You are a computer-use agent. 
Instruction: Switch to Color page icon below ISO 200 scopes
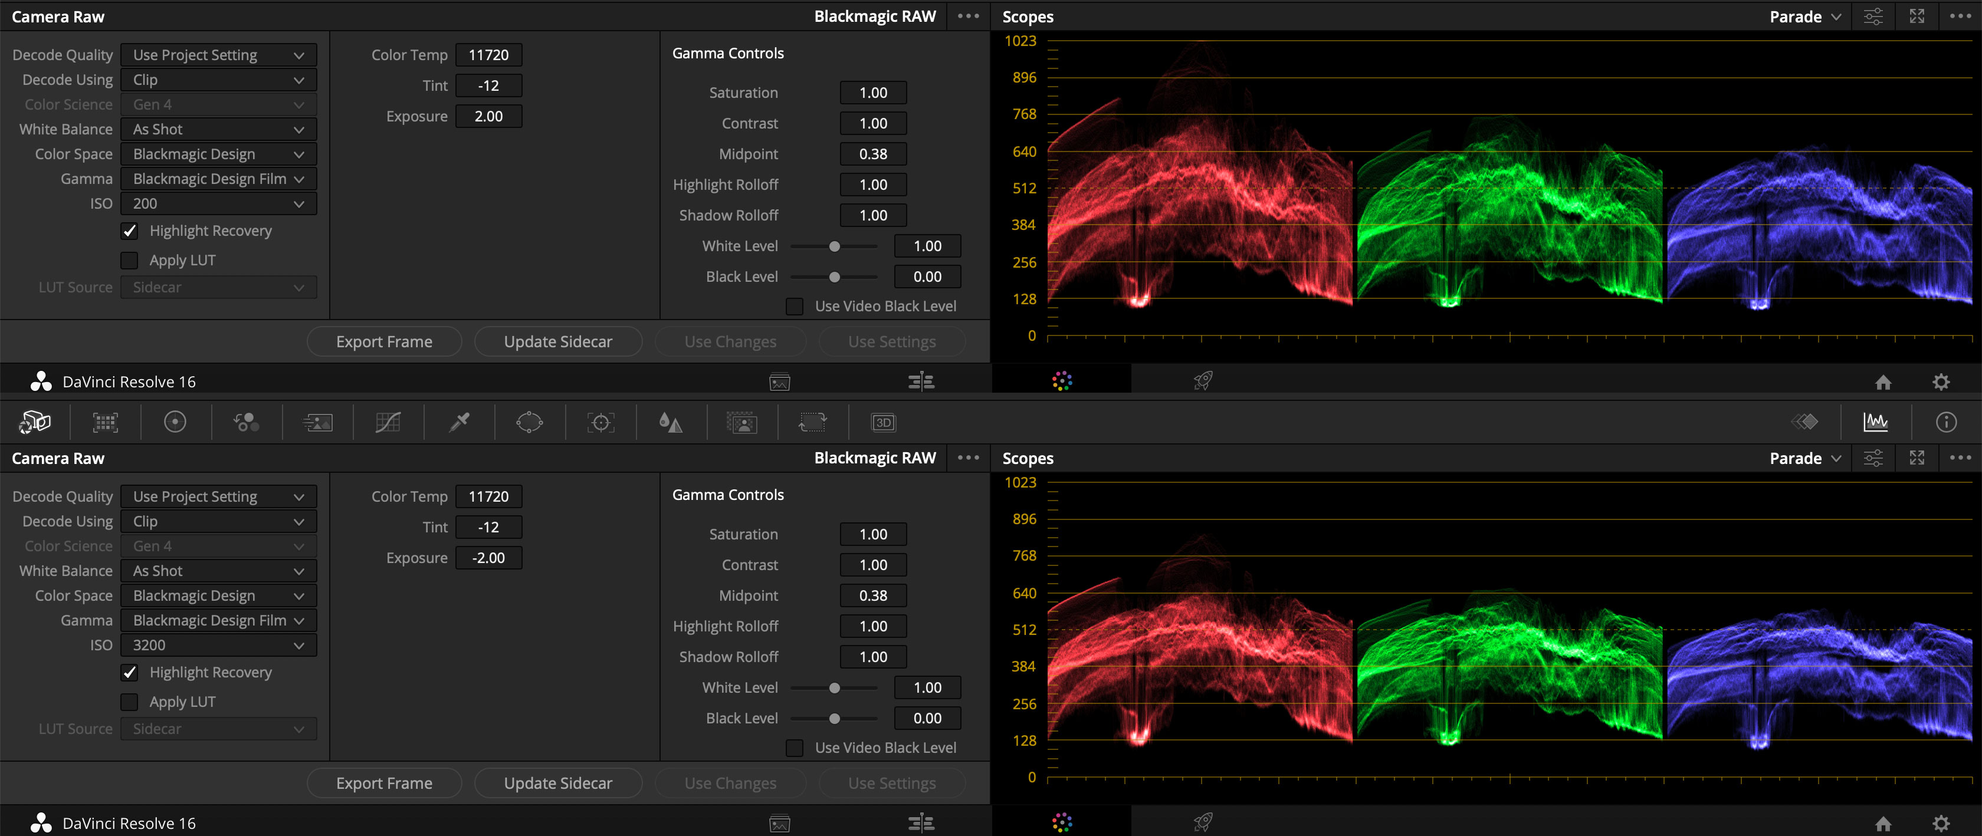tap(1062, 381)
